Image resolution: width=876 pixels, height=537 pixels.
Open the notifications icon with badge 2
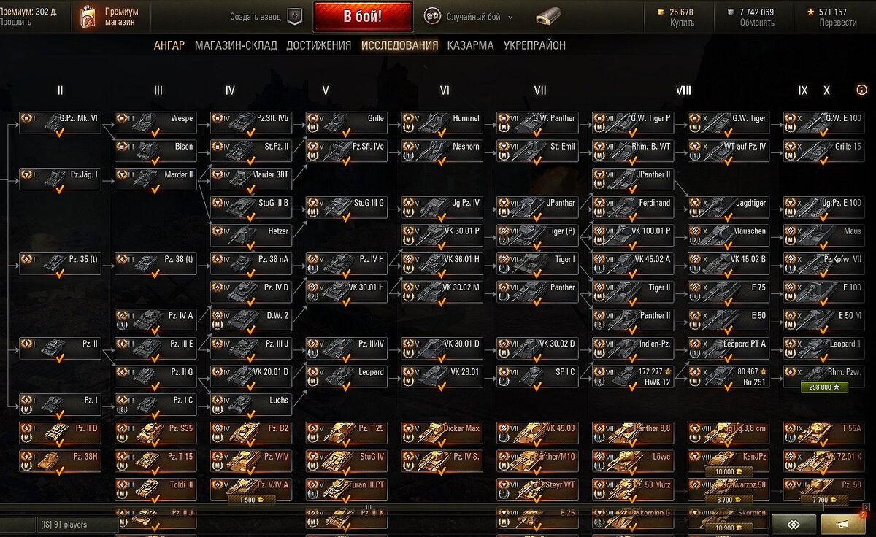coord(843,525)
